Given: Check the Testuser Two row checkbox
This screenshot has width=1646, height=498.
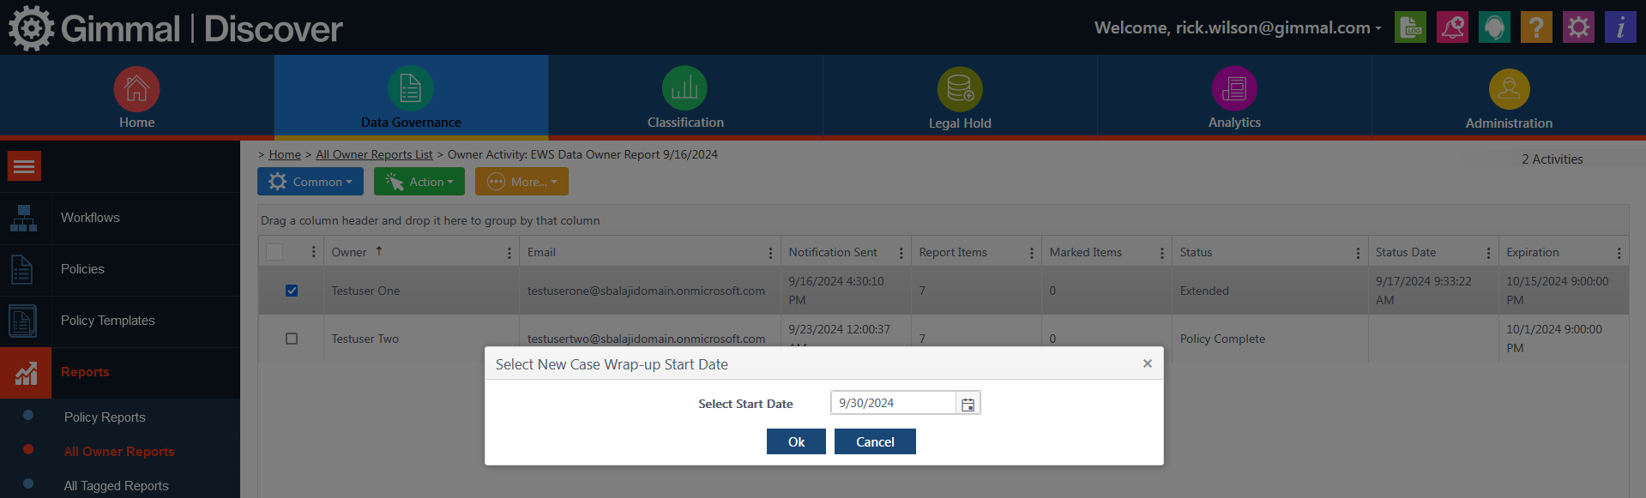Looking at the screenshot, I should tap(292, 339).
